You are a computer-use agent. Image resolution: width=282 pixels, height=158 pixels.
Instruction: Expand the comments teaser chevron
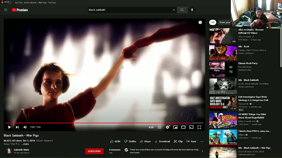(202, 151)
